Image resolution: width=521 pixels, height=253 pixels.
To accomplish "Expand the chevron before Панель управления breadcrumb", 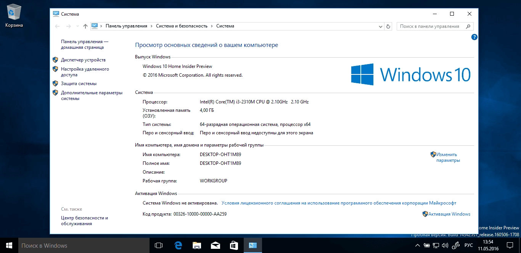I will [x=101, y=26].
